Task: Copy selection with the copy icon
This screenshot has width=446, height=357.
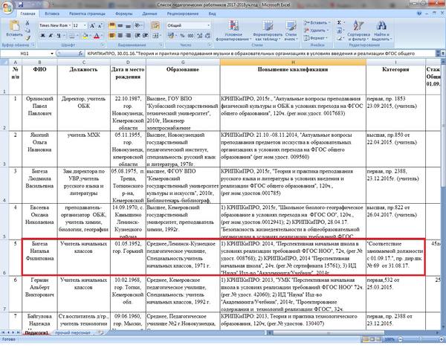Action: 28,30
